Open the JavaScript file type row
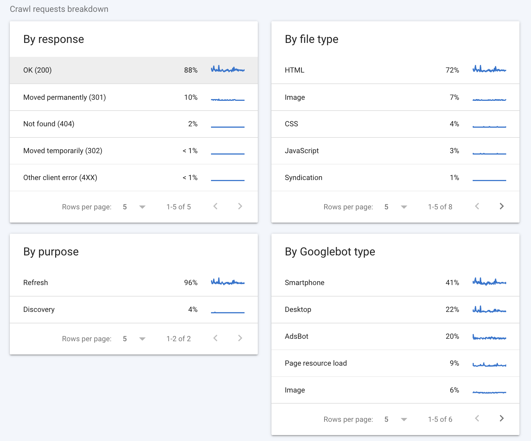The image size is (531, 441). (395, 151)
